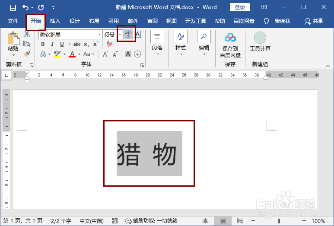Click the 工具计算 button
334x226 pixels.
tap(260, 42)
